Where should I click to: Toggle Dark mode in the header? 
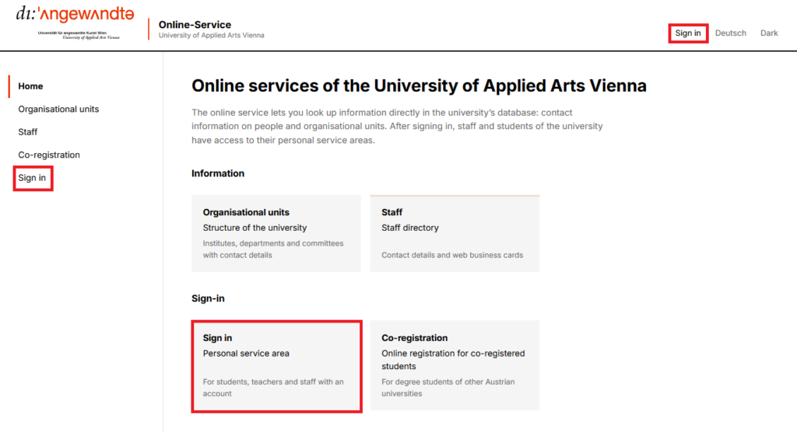tap(769, 33)
